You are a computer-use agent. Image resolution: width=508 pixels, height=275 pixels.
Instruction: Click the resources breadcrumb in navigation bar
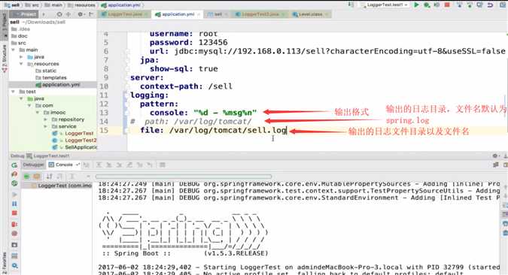[x=82, y=5]
